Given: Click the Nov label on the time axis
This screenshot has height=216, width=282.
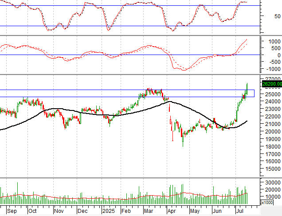Looking at the screenshot, I should click(59, 212).
